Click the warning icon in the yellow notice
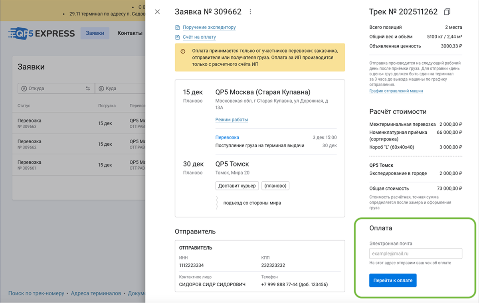 click(x=183, y=51)
